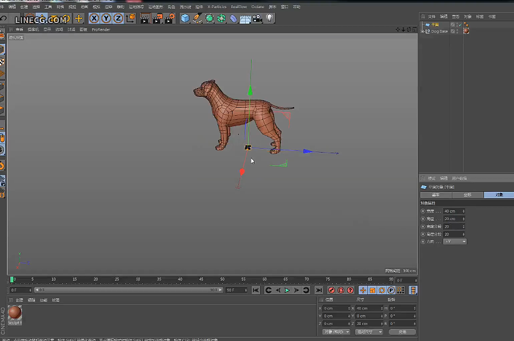This screenshot has width=514, height=341.
Task: Select the cube primitive tool icon
Action: tap(185, 18)
